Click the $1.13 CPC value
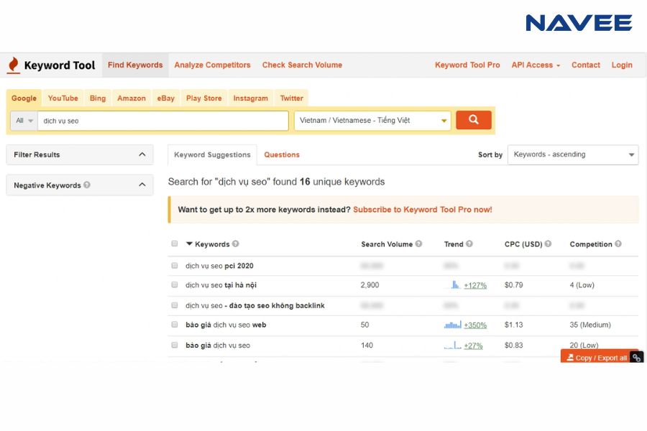Viewport: 647px width, 431px height. click(x=514, y=325)
